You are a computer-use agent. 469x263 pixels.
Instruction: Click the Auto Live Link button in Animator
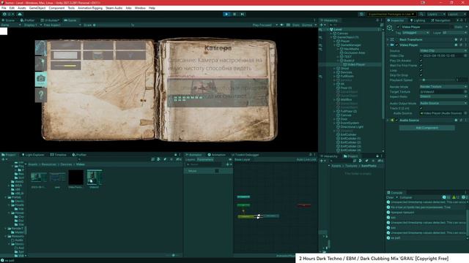coord(306,159)
